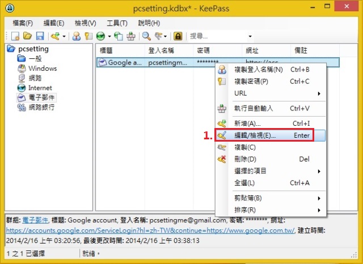Click the Perform auto-type toolbar icon
This screenshot has height=264, width=363.
tap(131, 36)
